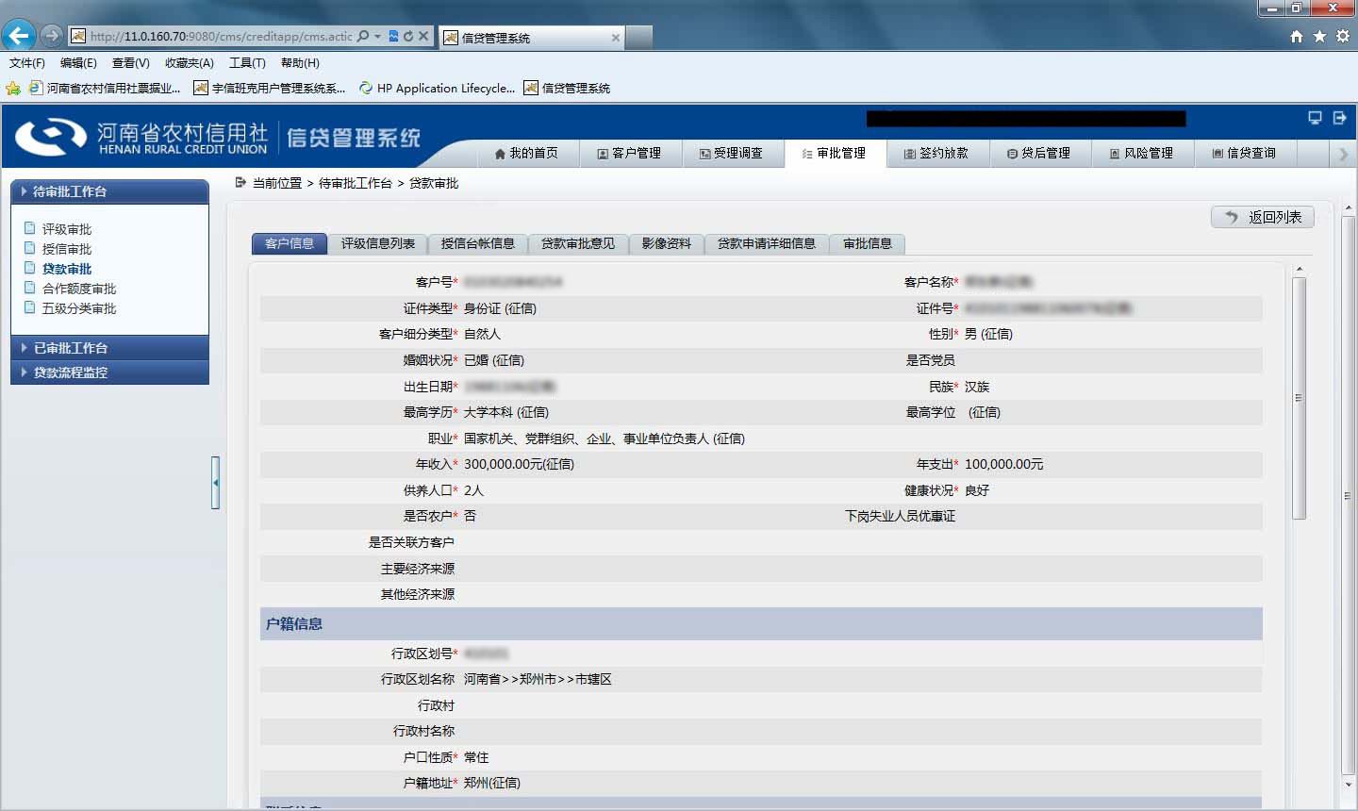The image size is (1358, 811).
Task: Stop loading with address bar X
Action: pyautogui.click(x=423, y=36)
